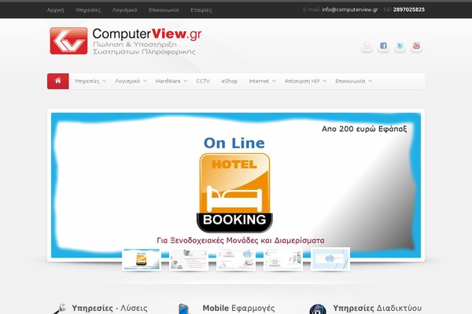The image size is (472, 314).
Task: Open Λογισμικό link in the top bar
Action: [124, 10]
